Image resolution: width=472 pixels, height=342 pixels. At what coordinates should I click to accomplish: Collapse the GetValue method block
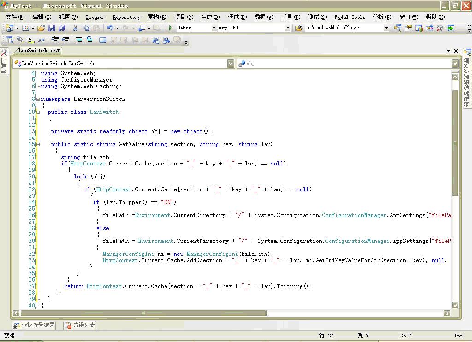pyautogui.click(x=38, y=144)
